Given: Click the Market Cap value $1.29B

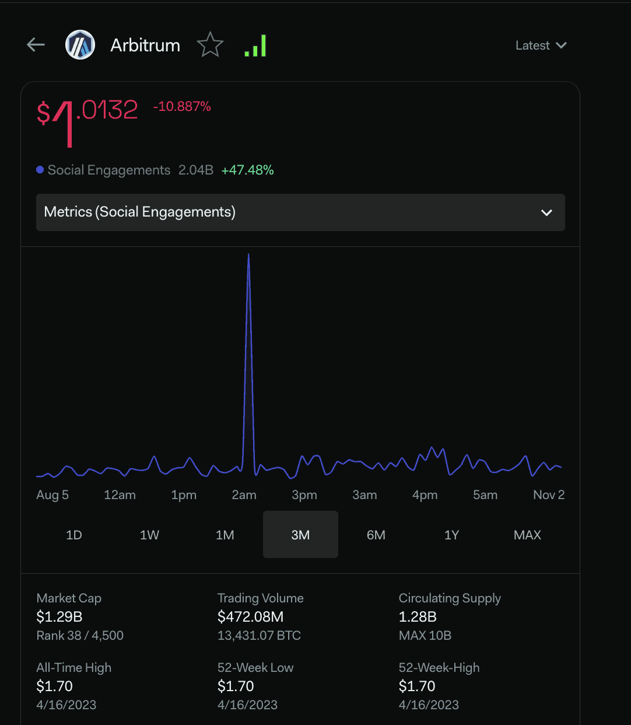Looking at the screenshot, I should [x=59, y=616].
